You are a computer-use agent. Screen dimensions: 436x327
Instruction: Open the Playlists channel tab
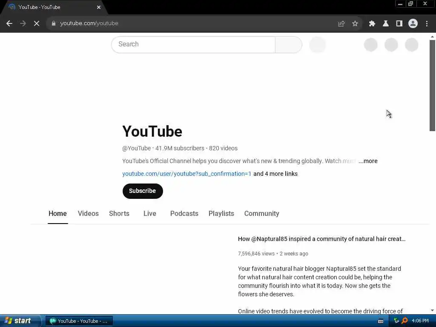[221, 214]
